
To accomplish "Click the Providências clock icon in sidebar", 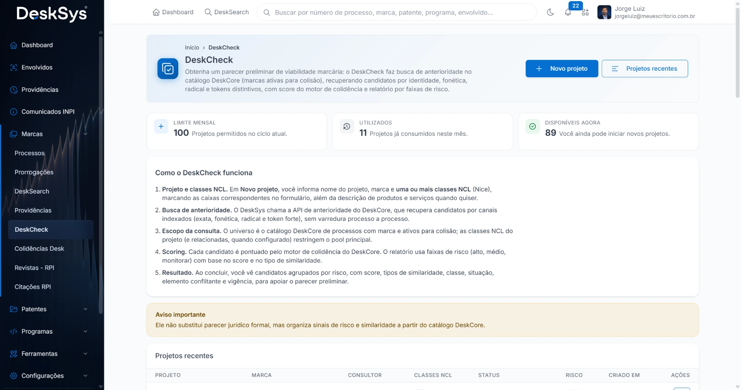I will [x=14, y=90].
